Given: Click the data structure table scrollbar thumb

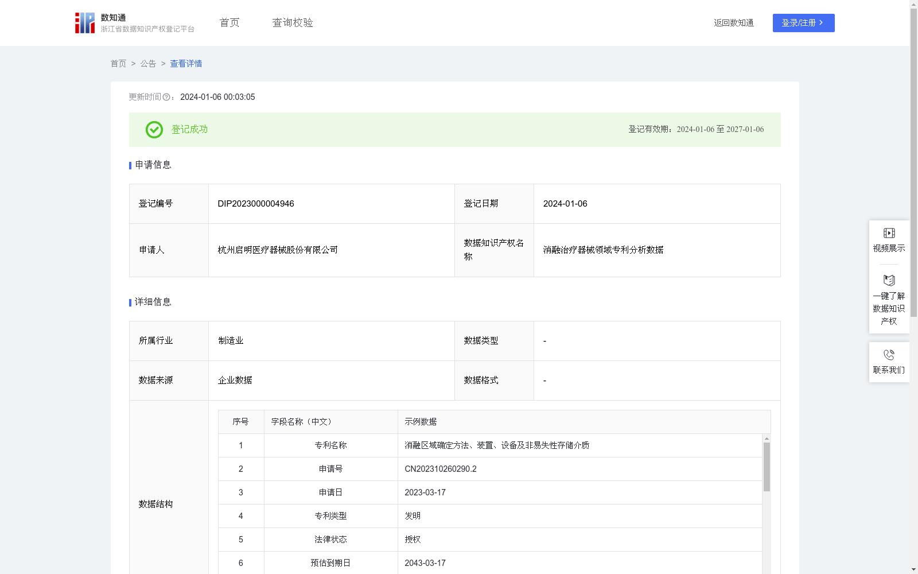Looking at the screenshot, I should point(767,467).
